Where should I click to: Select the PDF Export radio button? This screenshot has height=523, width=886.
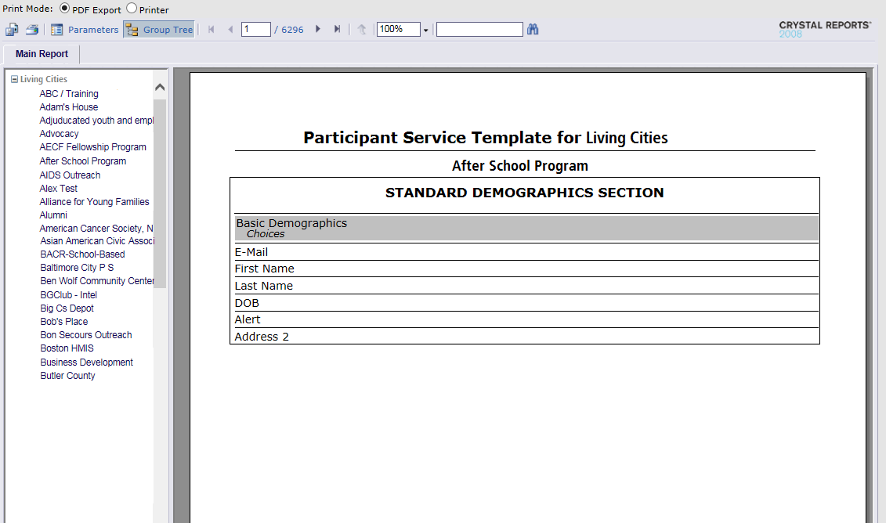(64, 9)
